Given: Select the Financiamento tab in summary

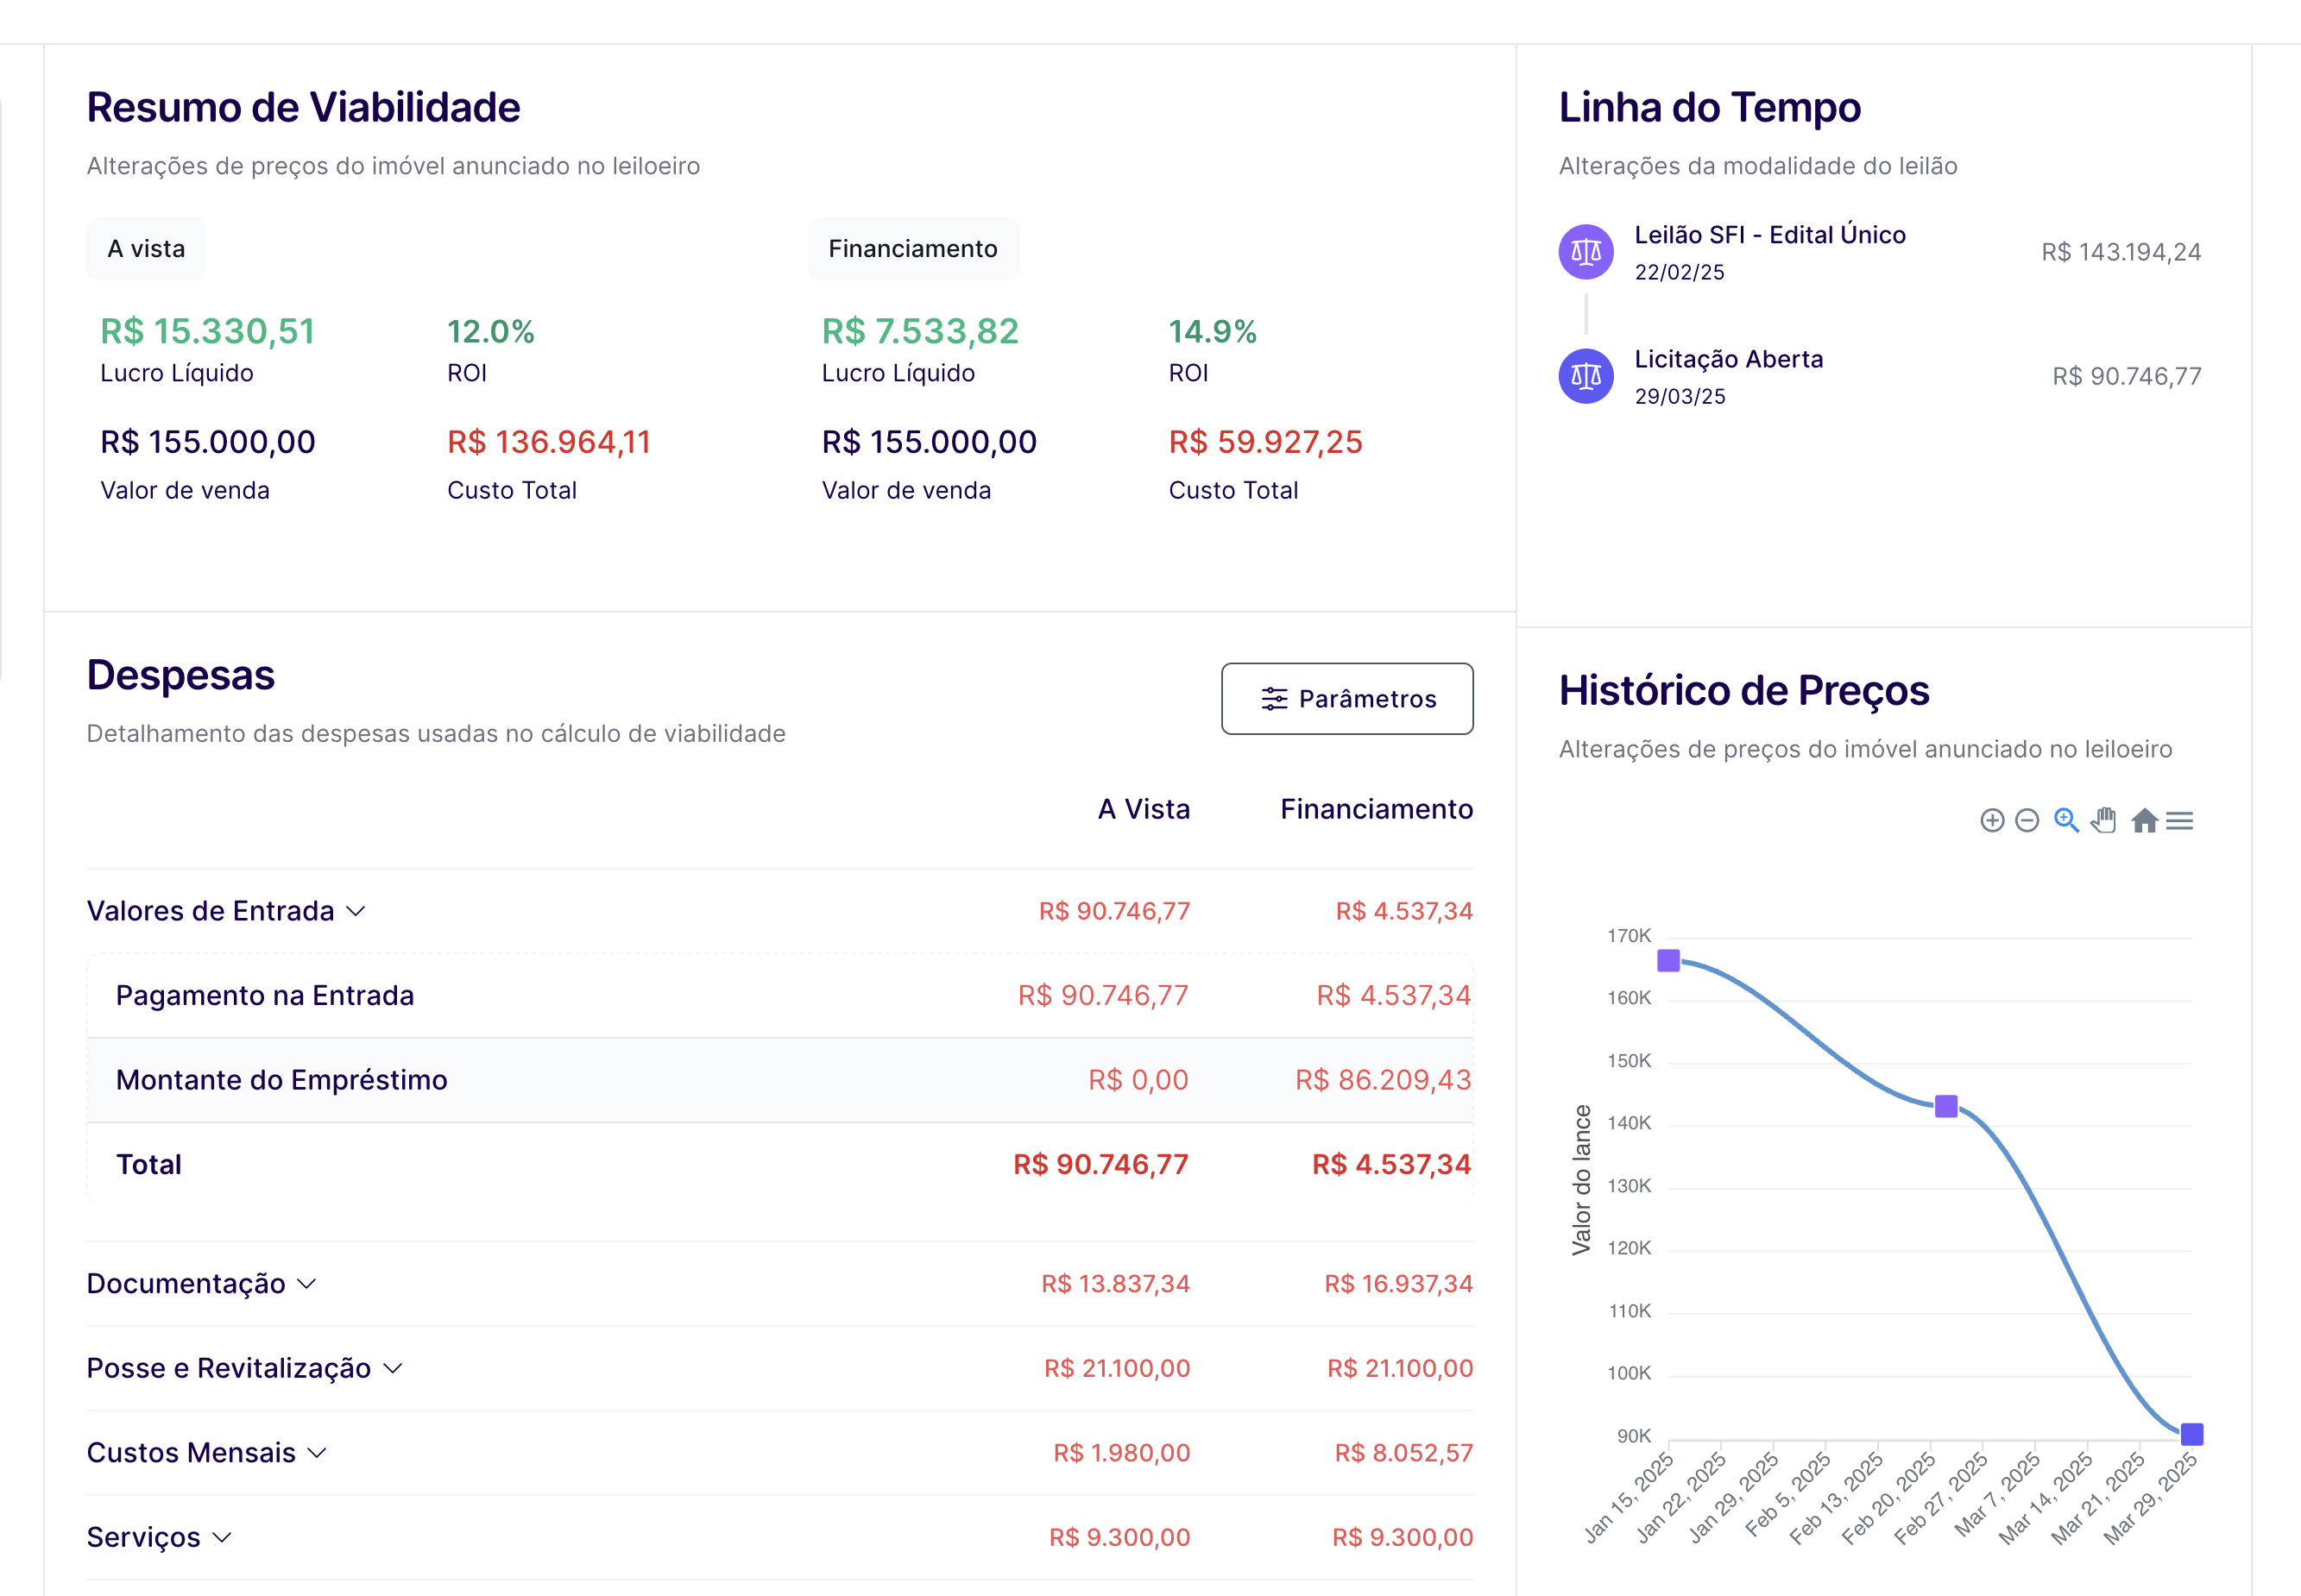Looking at the screenshot, I should [912, 249].
